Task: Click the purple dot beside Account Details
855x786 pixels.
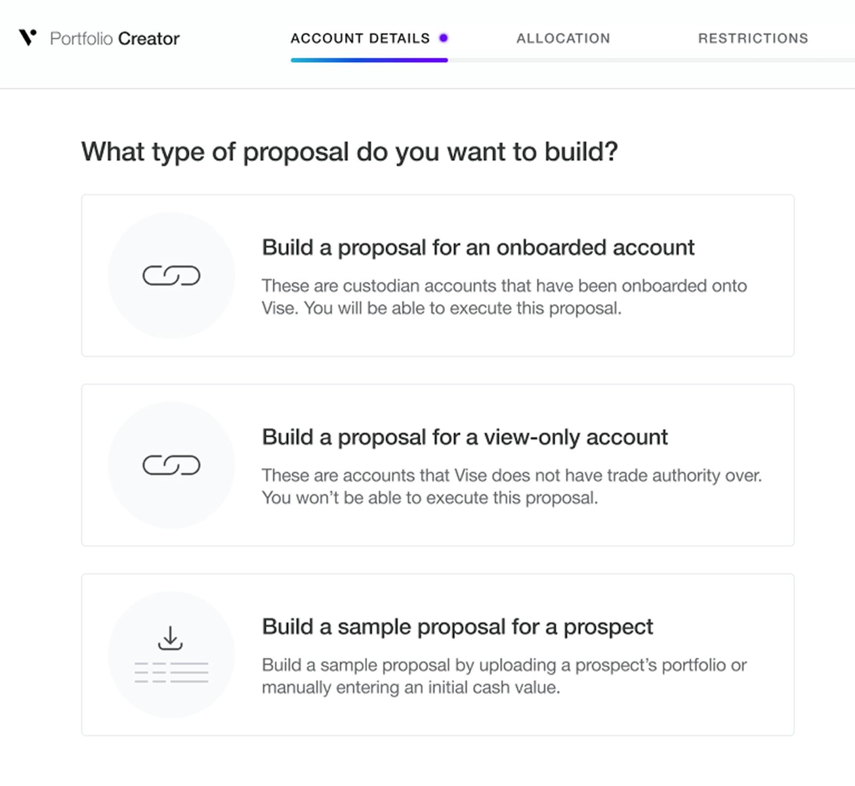Action: click(x=444, y=38)
